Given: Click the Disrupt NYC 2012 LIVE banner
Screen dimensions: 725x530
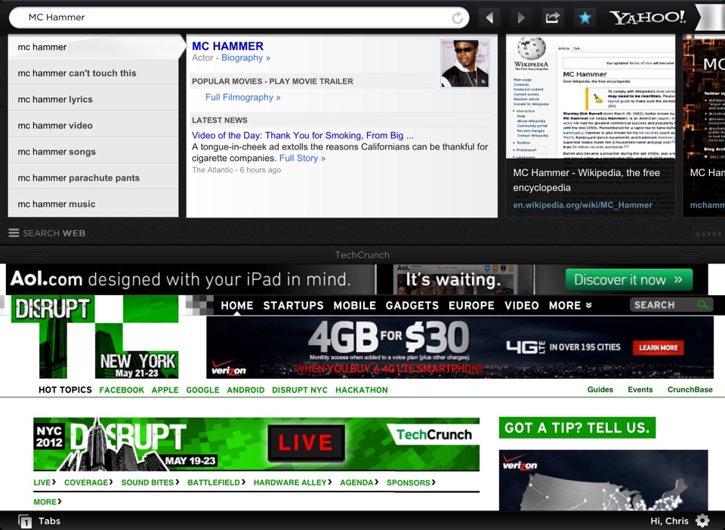Looking at the screenshot, I should tap(256, 444).
